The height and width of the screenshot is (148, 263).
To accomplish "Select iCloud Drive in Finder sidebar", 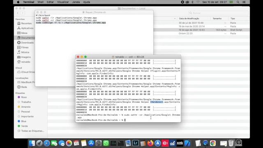I will click(26, 72).
